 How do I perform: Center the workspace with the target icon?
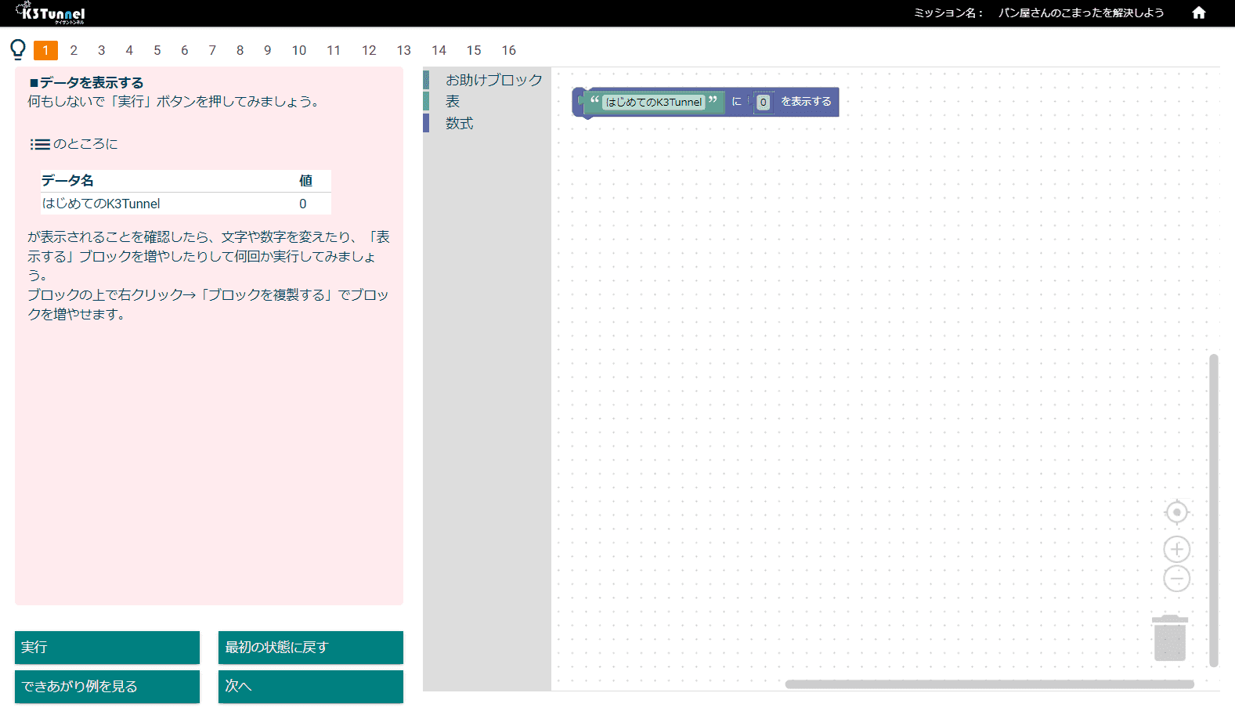point(1176,512)
